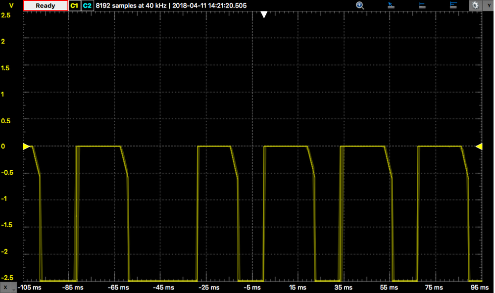Image resolution: width=495 pixels, height=293 pixels.
Task: Click the zoom 1:1 magnifier icon
Action: (360, 5)
